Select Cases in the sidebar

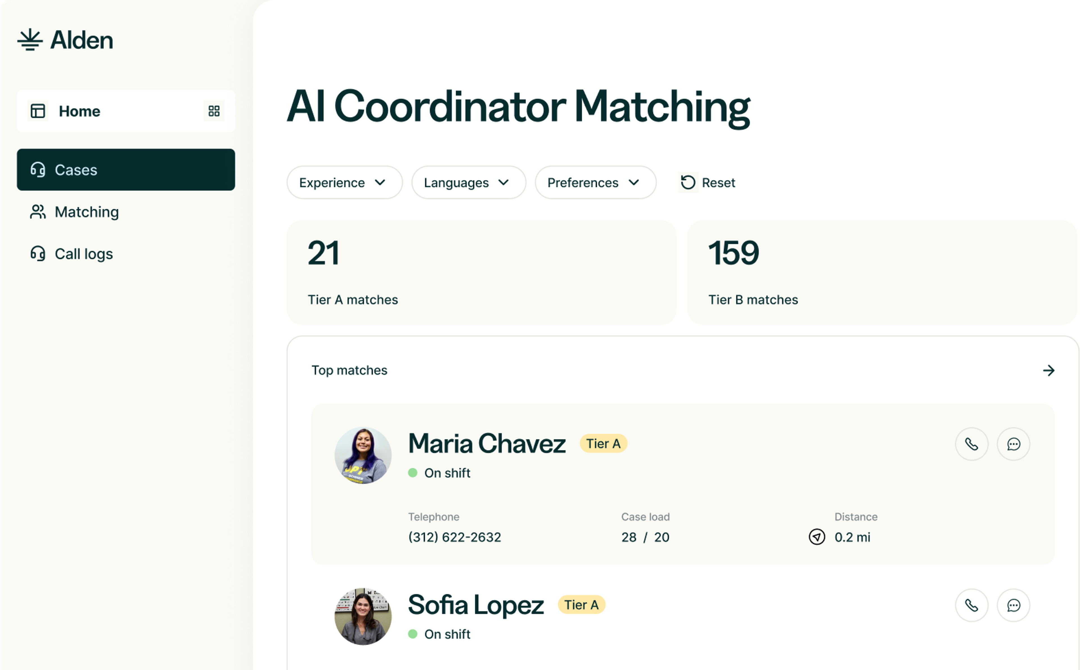(x=126, y=170)
